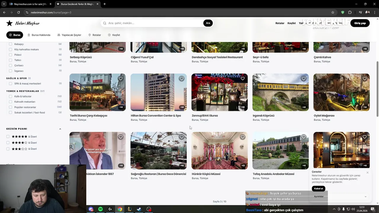Click the Neleri Meşhur star logo
379x213 pixels.
click(9, 23)
